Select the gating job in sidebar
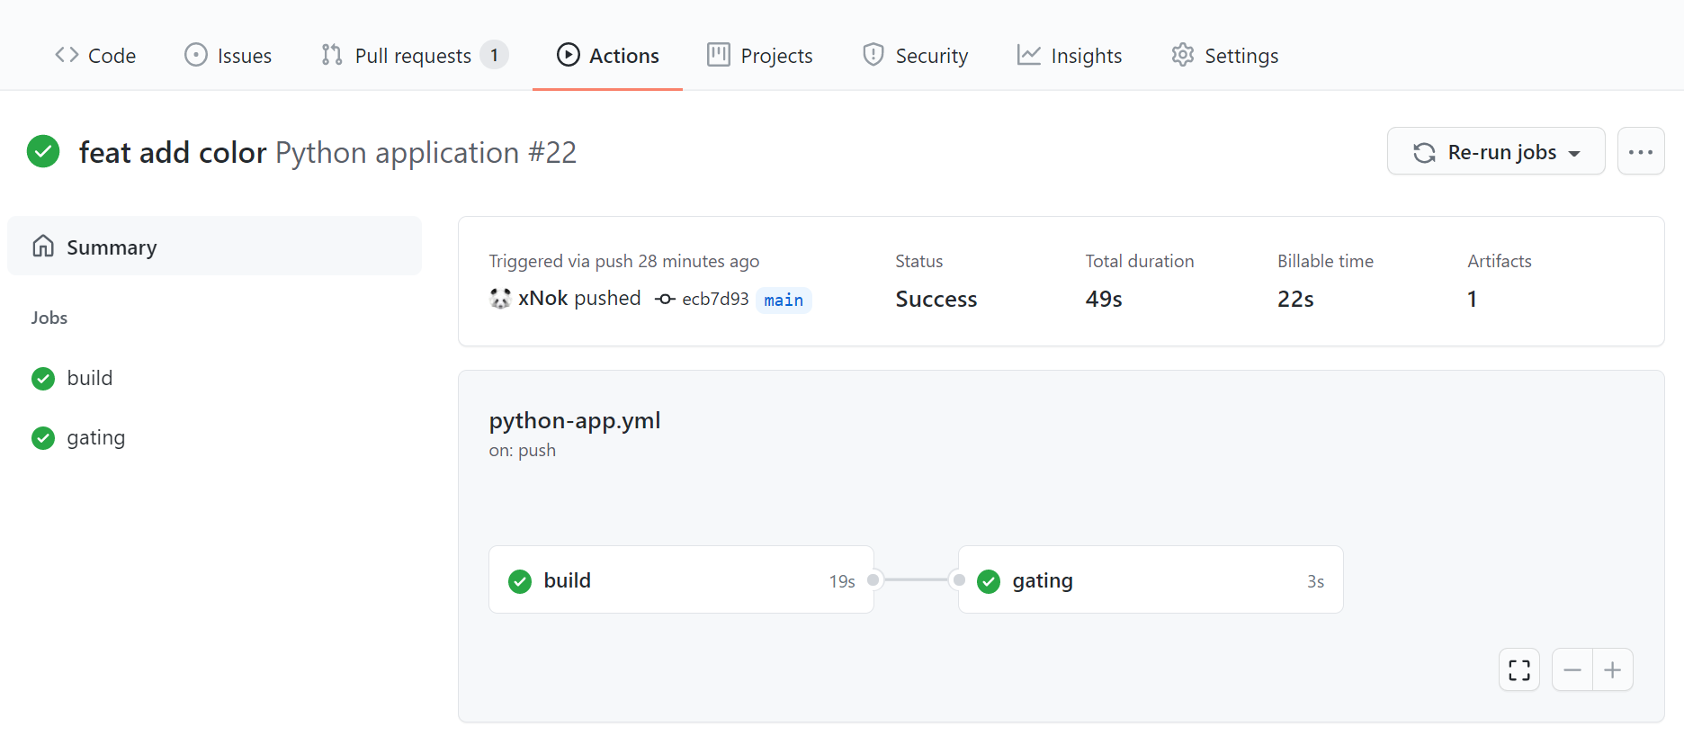This screenshot has width=1684, height=745. (x=95, y=438)
